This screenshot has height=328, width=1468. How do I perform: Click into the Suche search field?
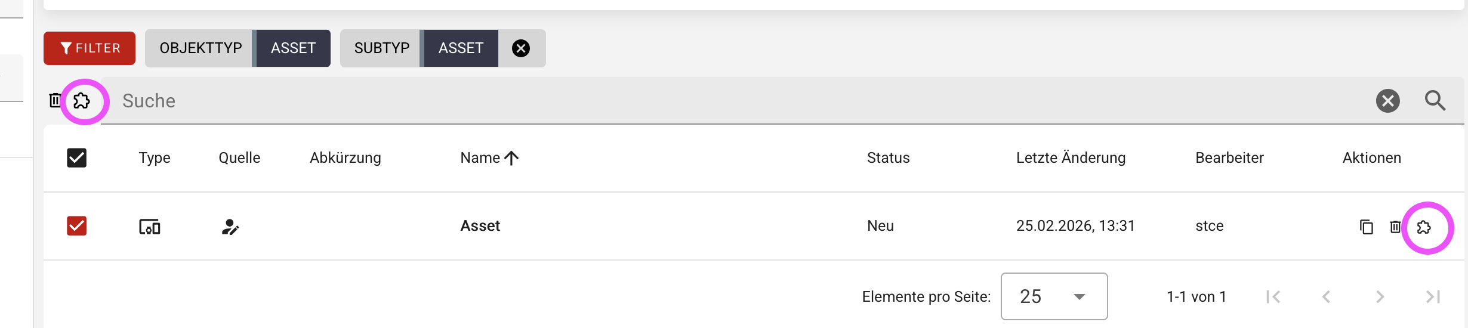pos(716,101)
